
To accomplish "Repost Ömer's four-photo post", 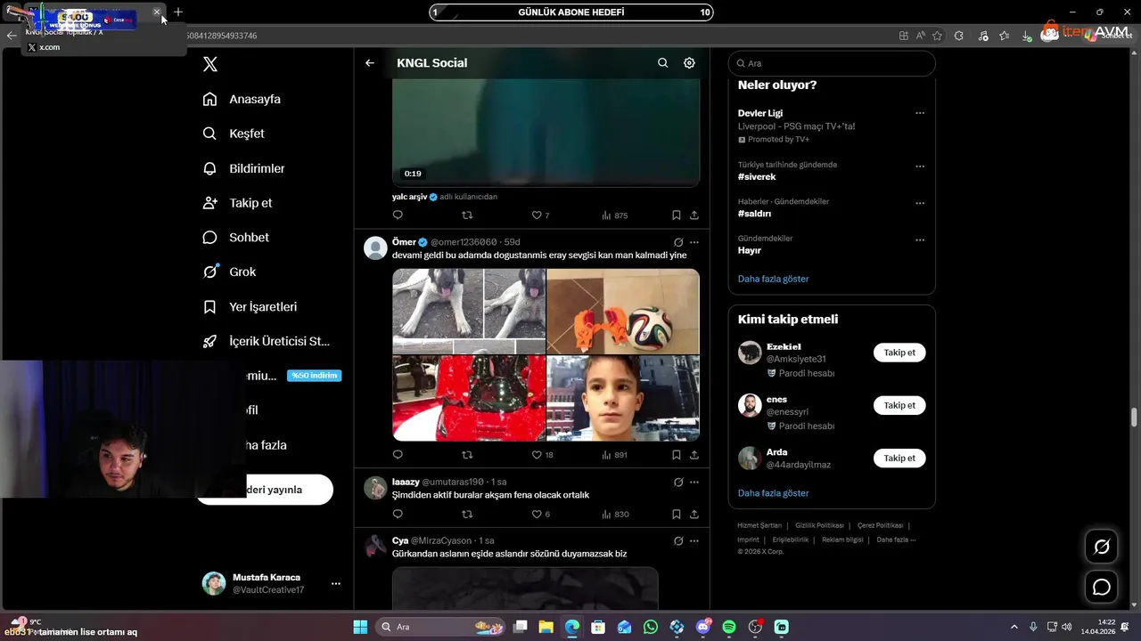I will point(467,455).
